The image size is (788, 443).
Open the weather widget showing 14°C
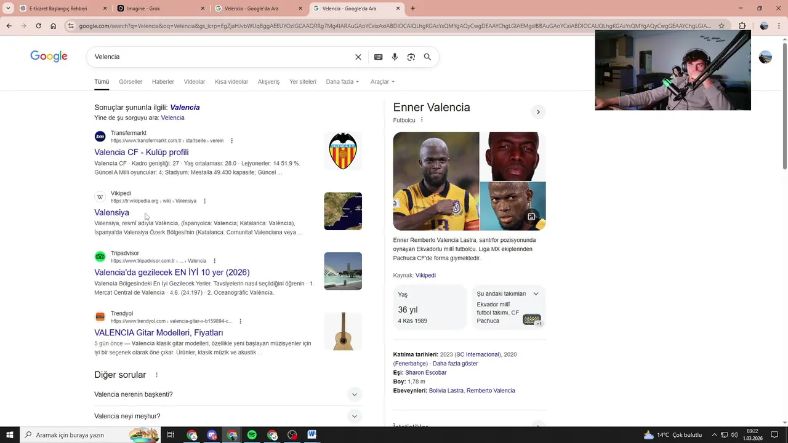[672, 435]
